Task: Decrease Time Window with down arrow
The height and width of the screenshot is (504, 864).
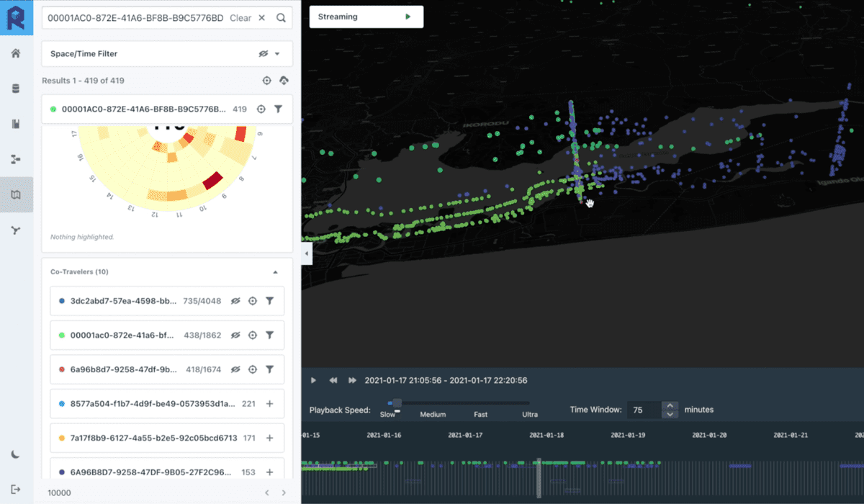Action: [670, 414]
